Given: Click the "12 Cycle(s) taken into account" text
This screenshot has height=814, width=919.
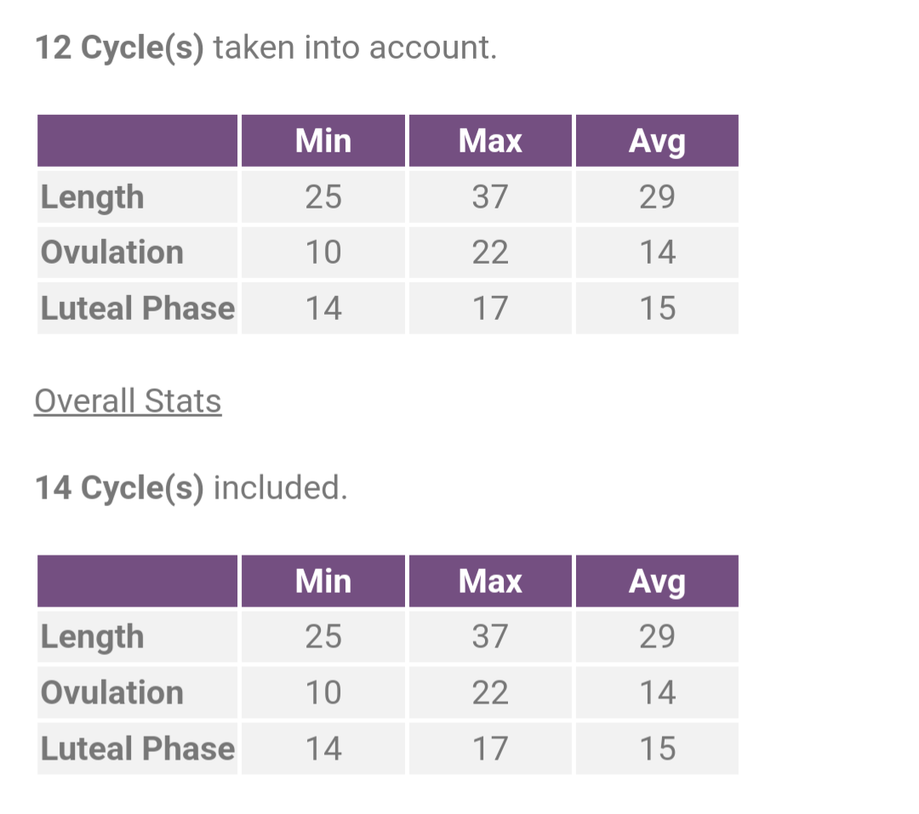Looking at the screenshot, I should (x=265, y=48).
